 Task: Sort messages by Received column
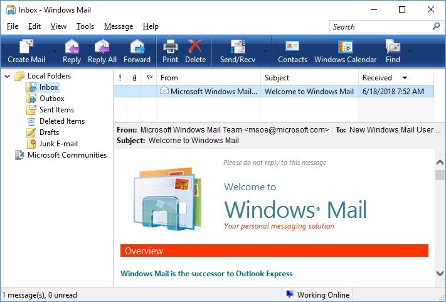[x=396, y=78]
